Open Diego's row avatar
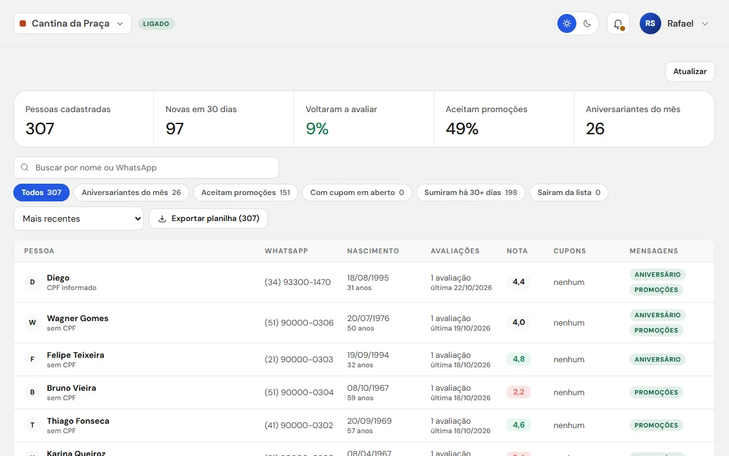 (32, 282)
